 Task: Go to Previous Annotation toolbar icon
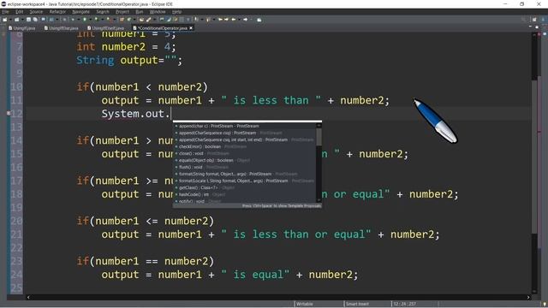tap(208, 20)
